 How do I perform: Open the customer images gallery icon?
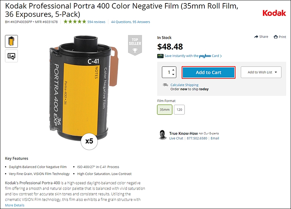point(11,56)
